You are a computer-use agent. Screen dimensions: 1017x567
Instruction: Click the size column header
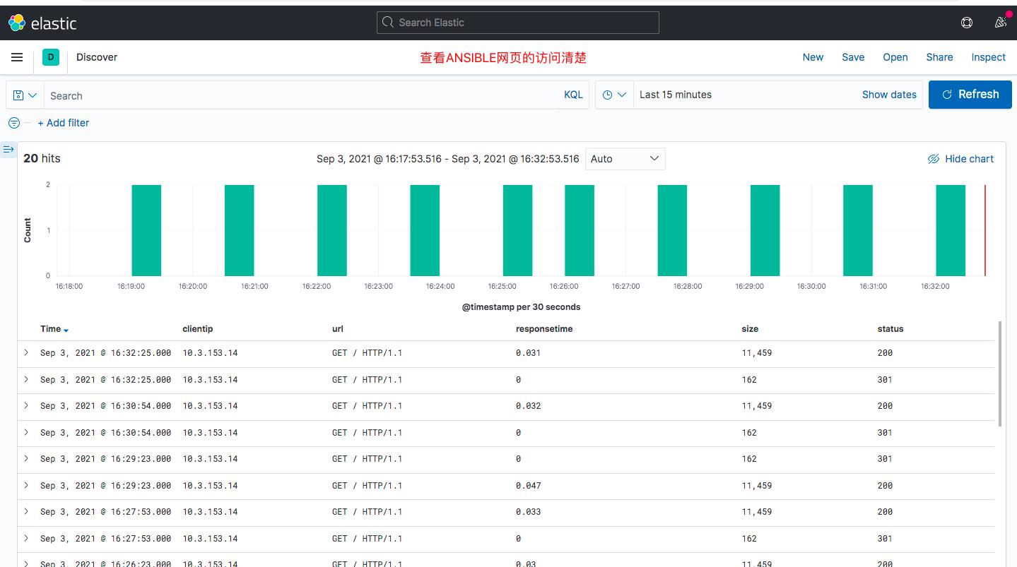(x=750, y=329)
